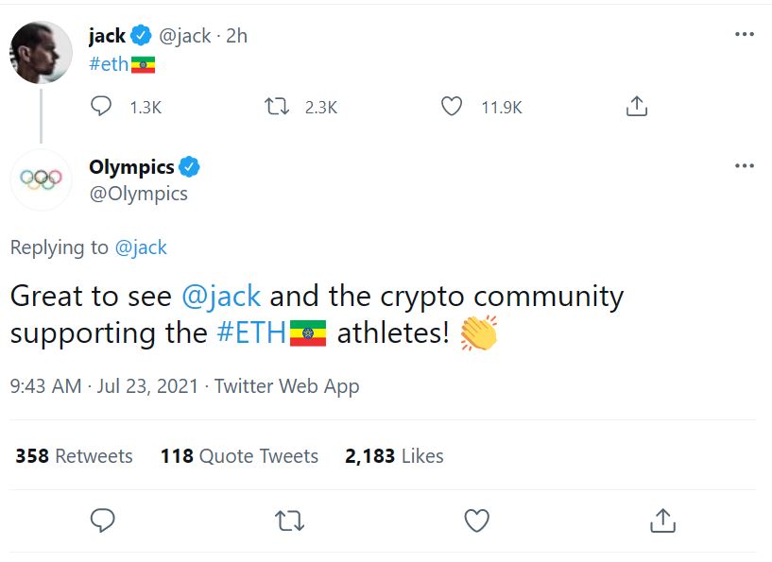Click the #eth hashtag in jack's tweet
772x562 pixels.
coord(109,64)
